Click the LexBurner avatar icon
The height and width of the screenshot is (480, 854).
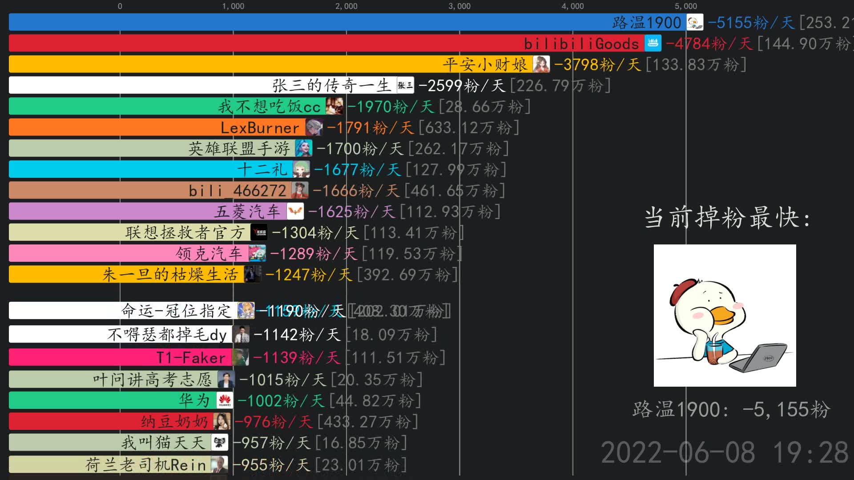tap(314, 128)
